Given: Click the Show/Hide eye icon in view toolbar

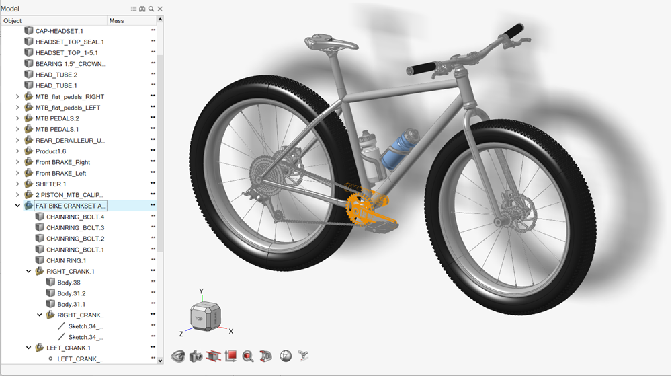Looking at the screenshot, I should coord(178,356).
